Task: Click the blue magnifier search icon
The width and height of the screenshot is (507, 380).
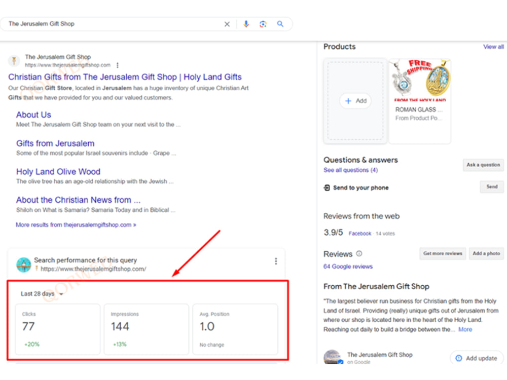Action: point(280,24)
